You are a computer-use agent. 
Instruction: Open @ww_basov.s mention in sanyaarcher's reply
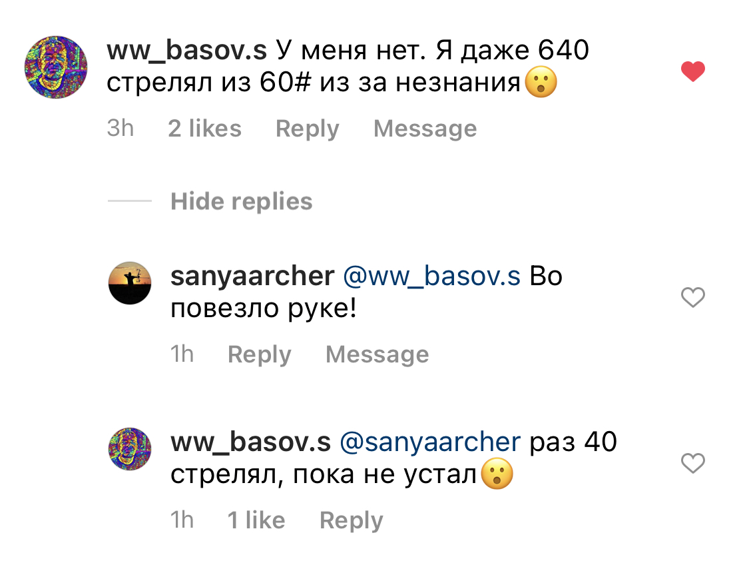coord(432,277)
